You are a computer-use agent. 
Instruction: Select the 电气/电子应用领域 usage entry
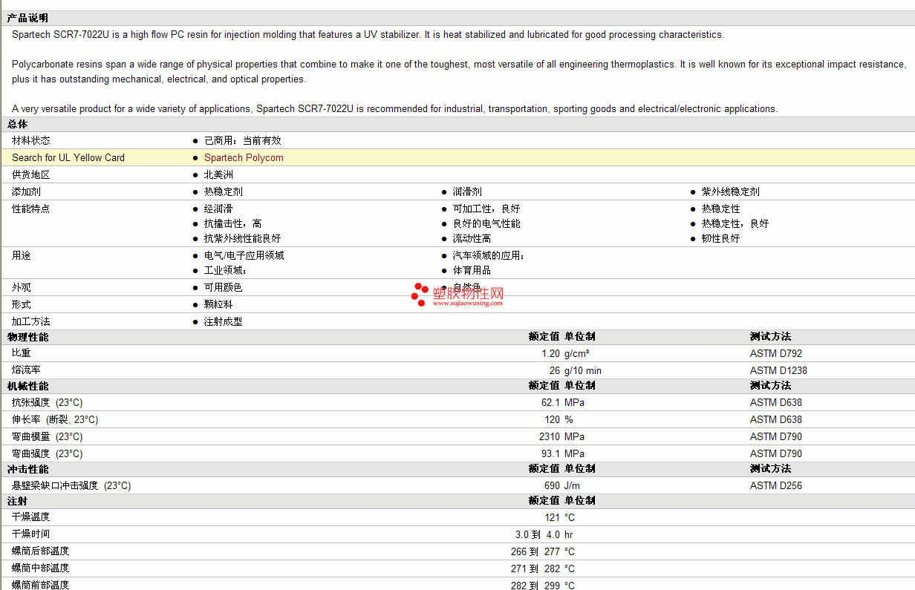(244, 255)
